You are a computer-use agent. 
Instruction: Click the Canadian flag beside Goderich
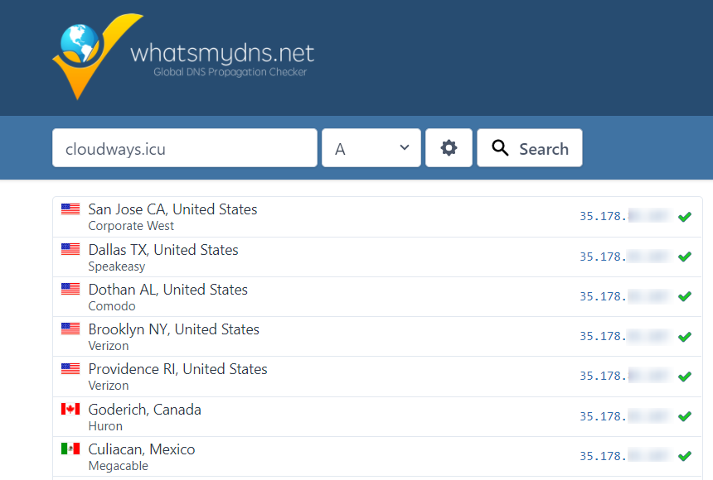pos(70,409)
